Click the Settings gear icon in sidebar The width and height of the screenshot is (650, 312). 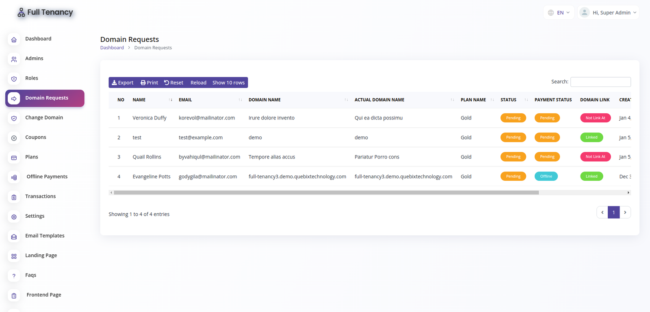coord(14,217)
